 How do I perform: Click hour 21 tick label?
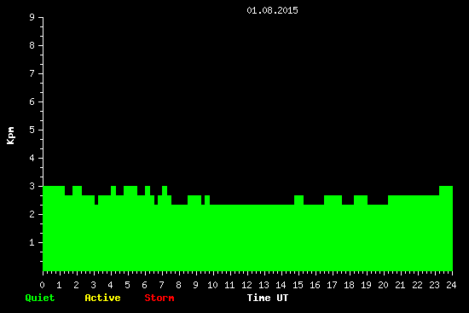pos(400,285)
